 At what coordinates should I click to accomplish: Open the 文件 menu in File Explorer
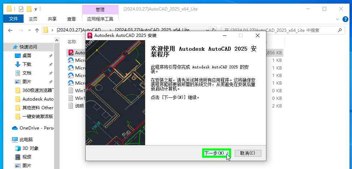point(13,19)
